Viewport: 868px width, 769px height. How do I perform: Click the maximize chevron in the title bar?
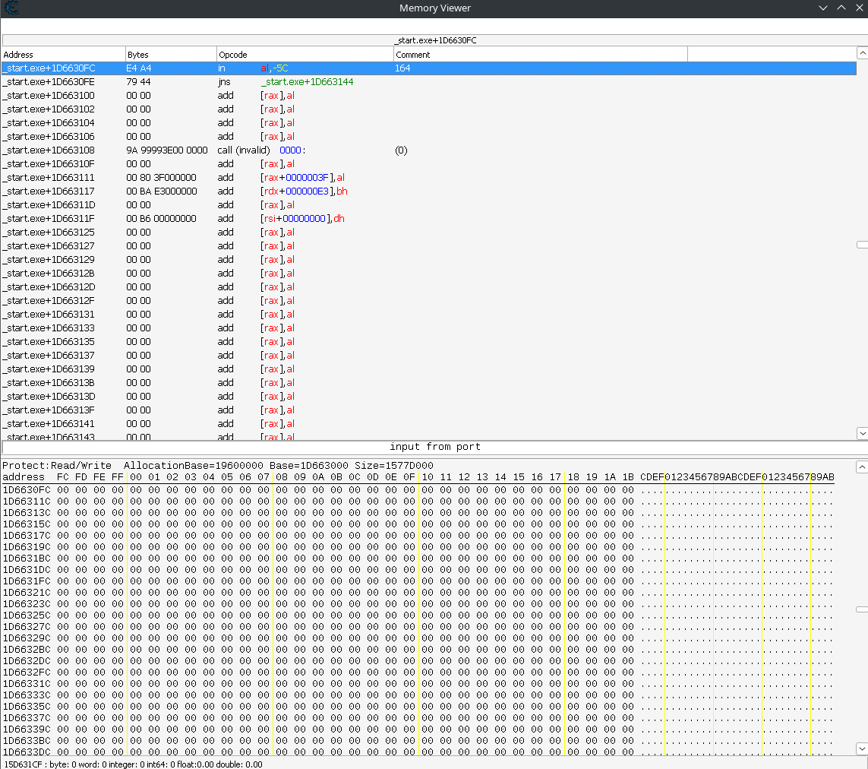841,8
